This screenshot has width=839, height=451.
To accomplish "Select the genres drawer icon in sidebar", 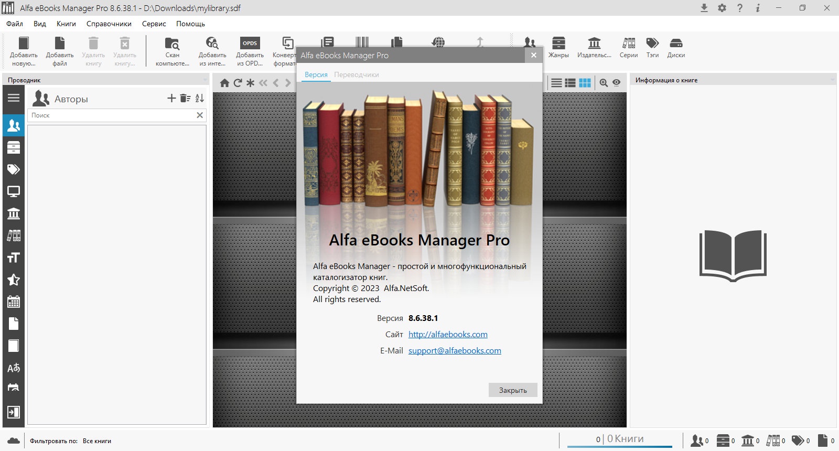I will [x=14, y=147].
